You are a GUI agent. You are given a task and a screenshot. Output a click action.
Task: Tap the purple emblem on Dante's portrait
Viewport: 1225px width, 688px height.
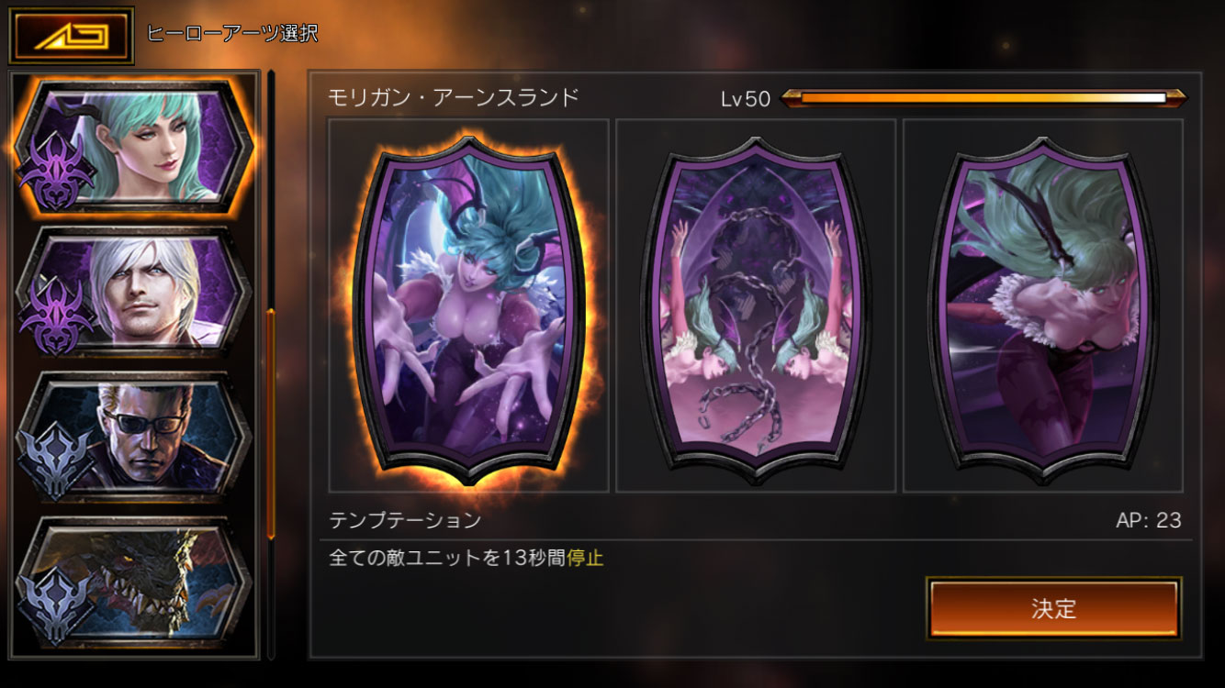coord(57,316)
